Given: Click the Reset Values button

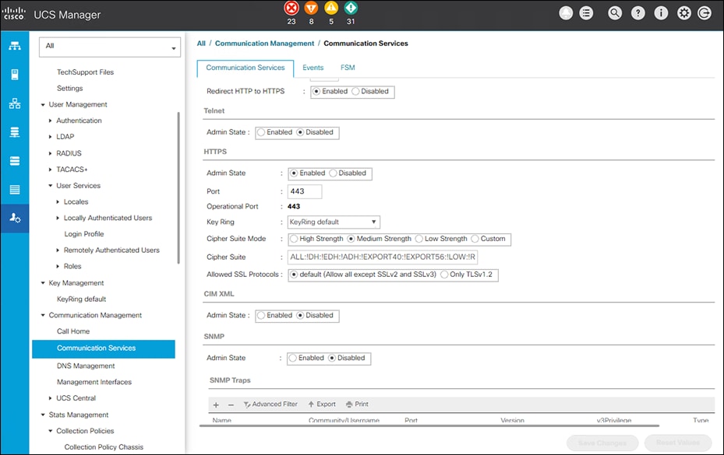Looking at the screenshot, I should (678, 443).
